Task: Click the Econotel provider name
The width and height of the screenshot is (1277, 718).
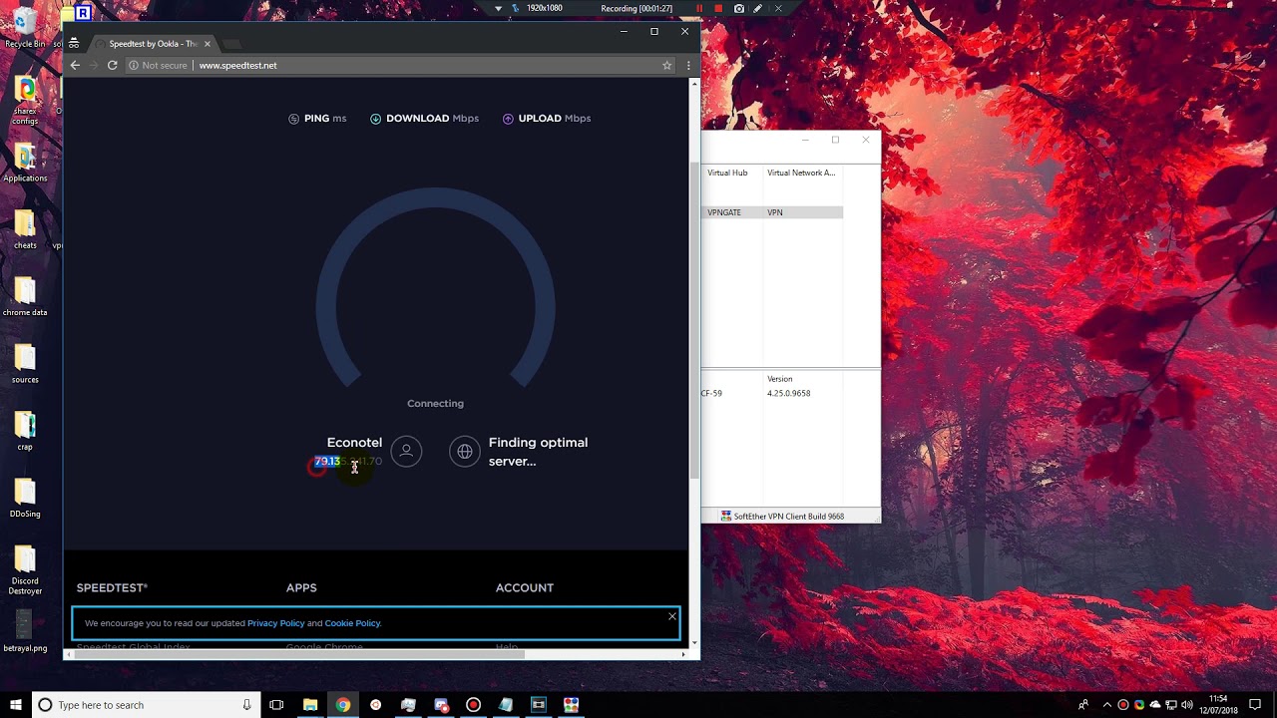Action: [354, 443]
